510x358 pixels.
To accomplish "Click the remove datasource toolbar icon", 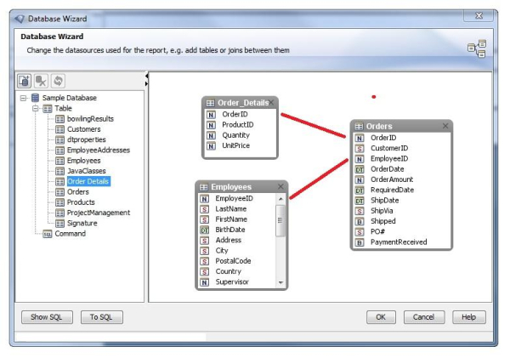I will click(41, 80).
